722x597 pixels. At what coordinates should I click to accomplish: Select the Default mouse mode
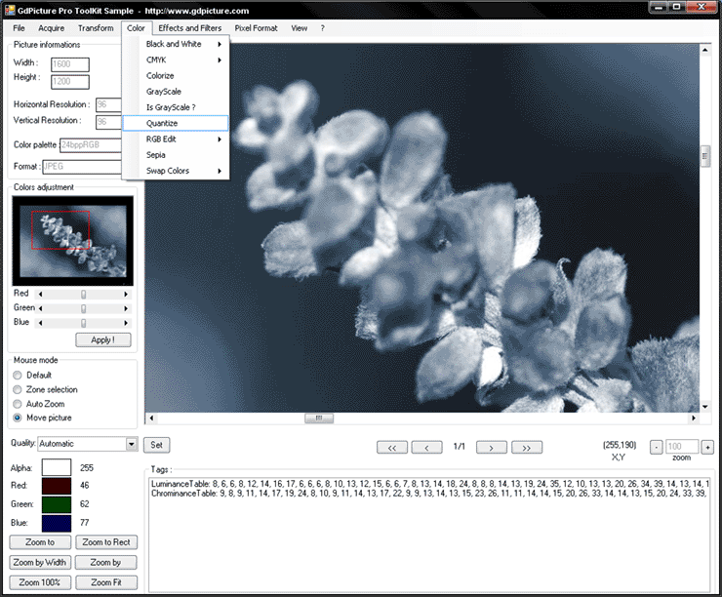point(18,376)
